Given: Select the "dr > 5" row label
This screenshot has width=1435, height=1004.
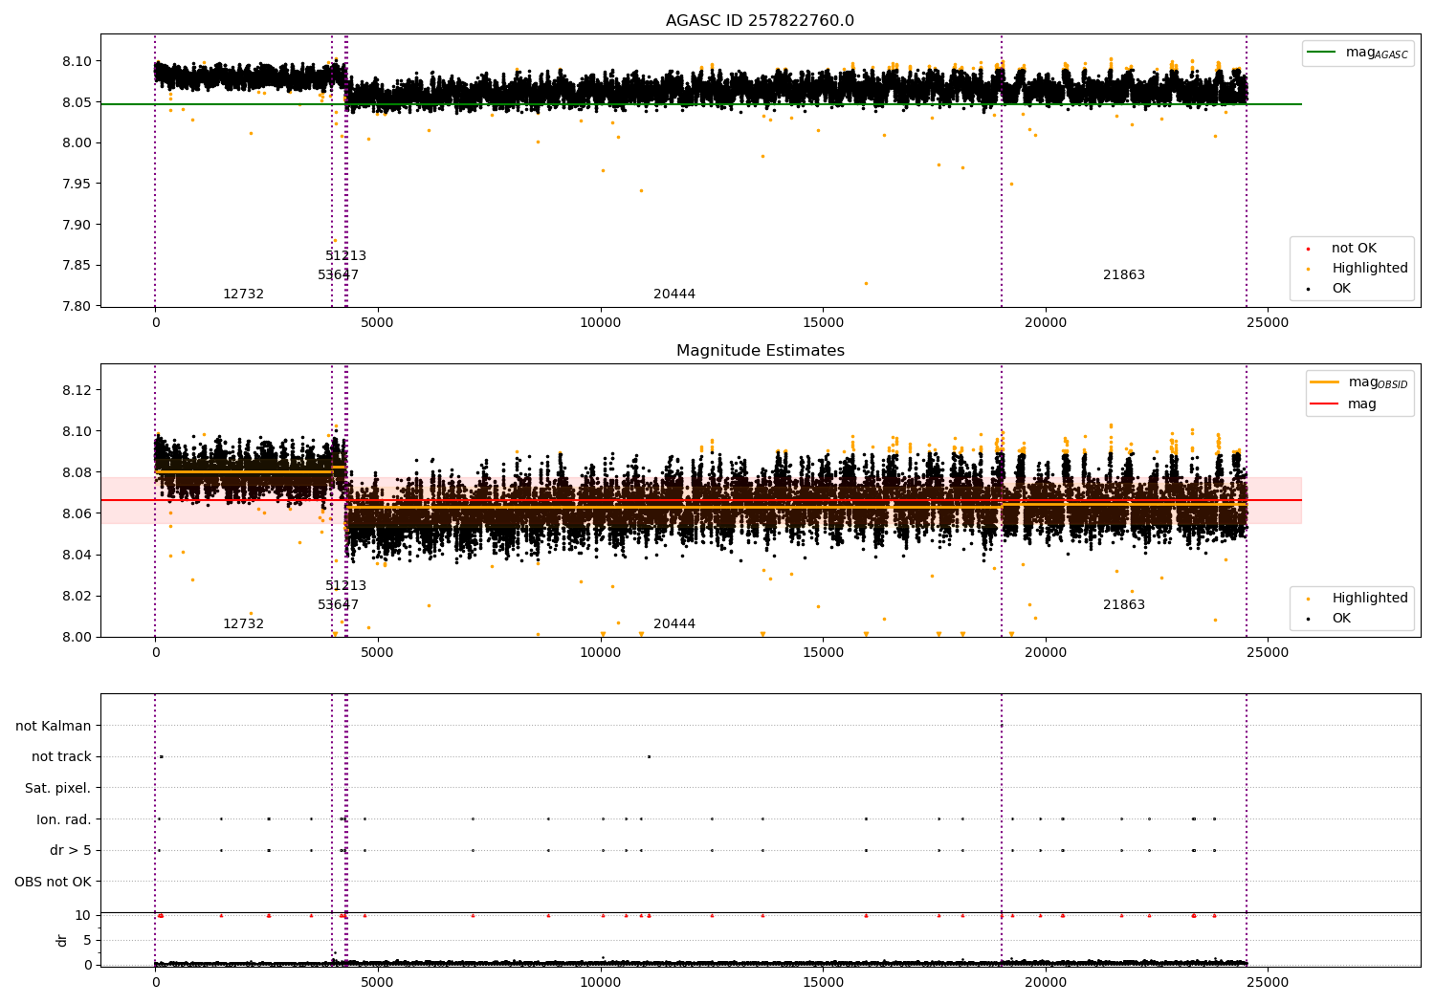Looking at the screenshot, I should tap(71, 850).
